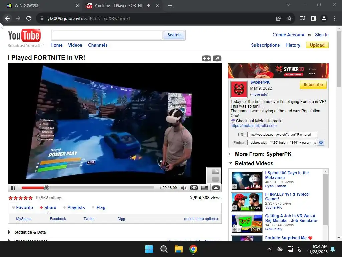Click the Search button
Screen dimensions: 342x257
point(174,35)
